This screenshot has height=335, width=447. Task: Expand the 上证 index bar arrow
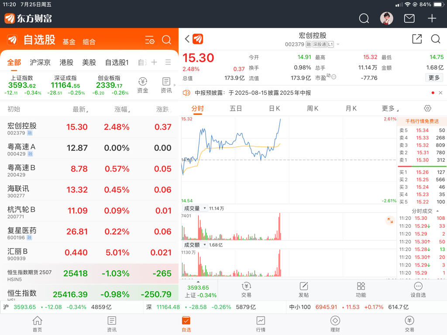198,282
